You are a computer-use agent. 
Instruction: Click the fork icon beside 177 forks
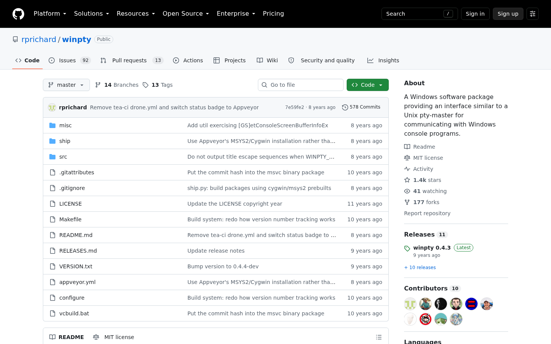point(407,202)
